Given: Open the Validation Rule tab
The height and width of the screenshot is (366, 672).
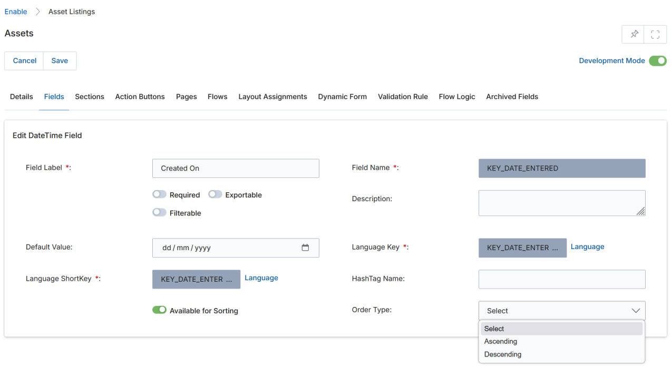Looking at the screenshot, I should (x=403, y=96).
